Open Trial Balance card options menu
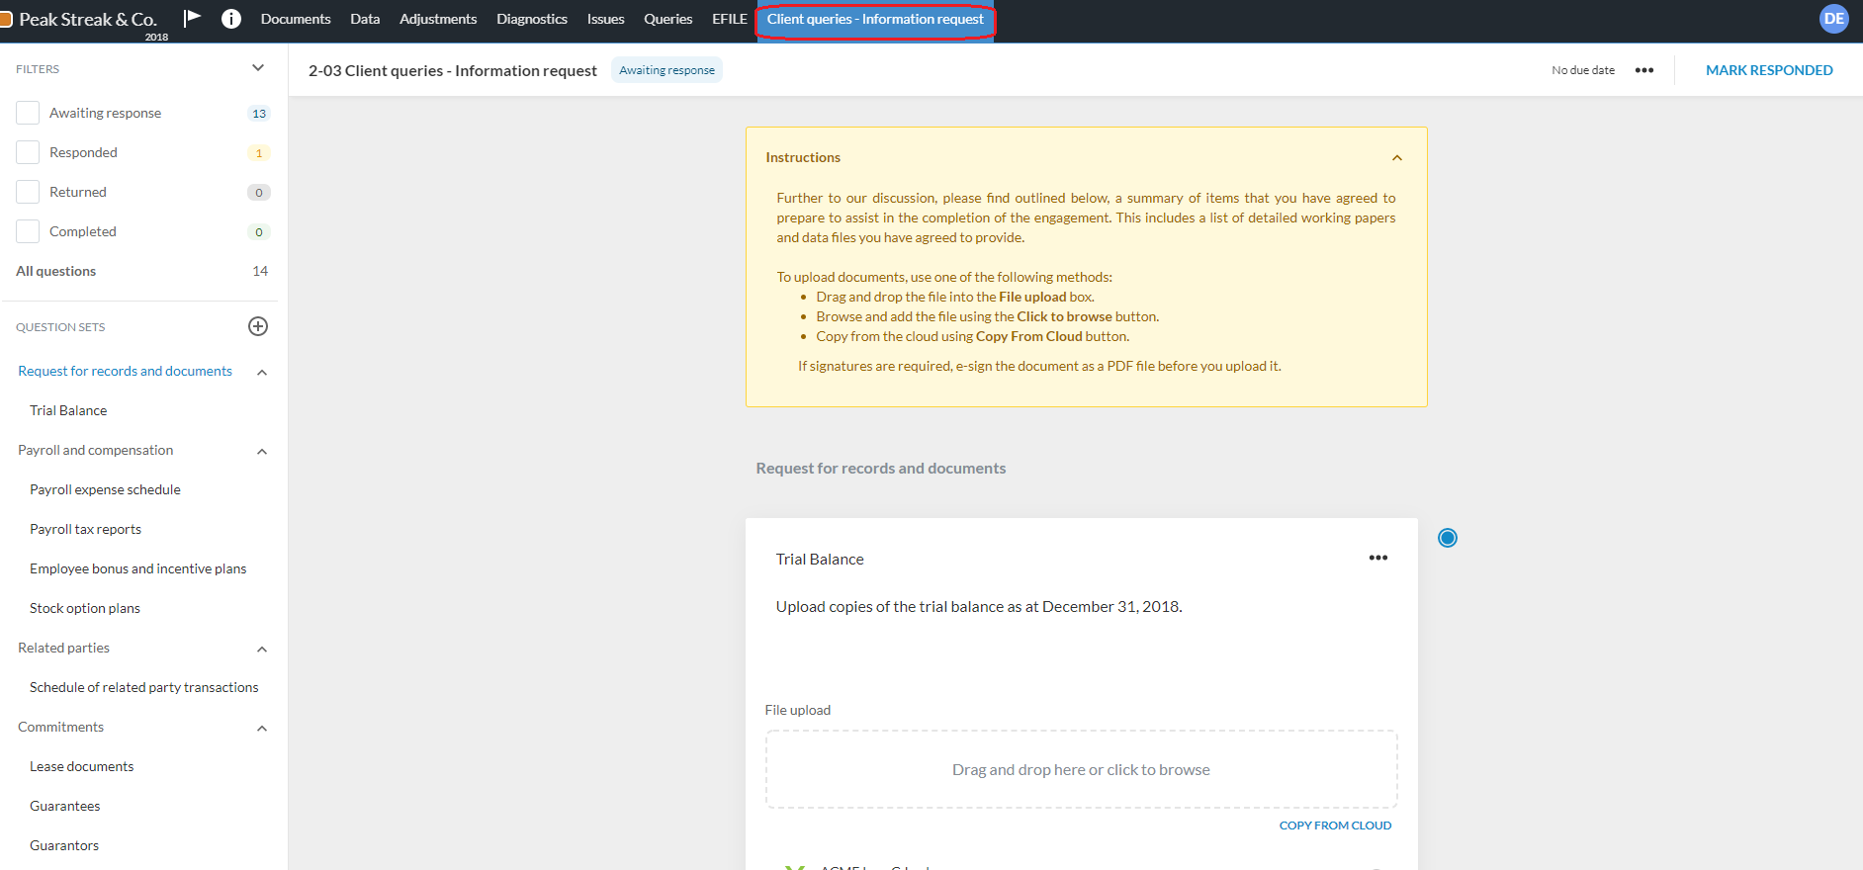Viewport: 1863px width, 870px height. point(1377,559)
